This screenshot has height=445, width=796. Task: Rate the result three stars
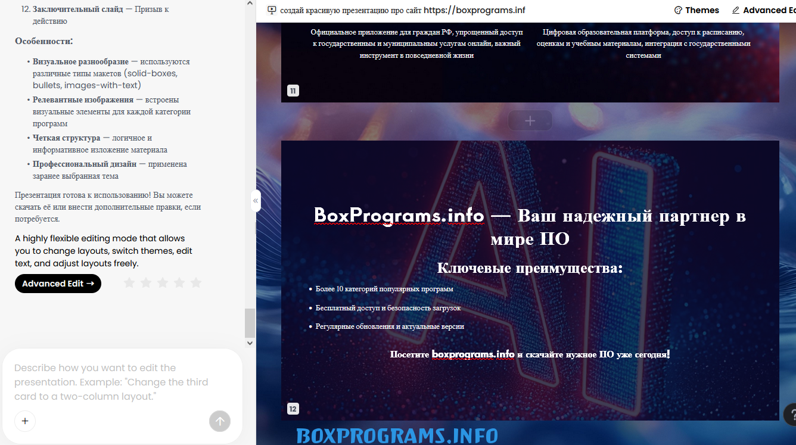[x=163, y=283]
